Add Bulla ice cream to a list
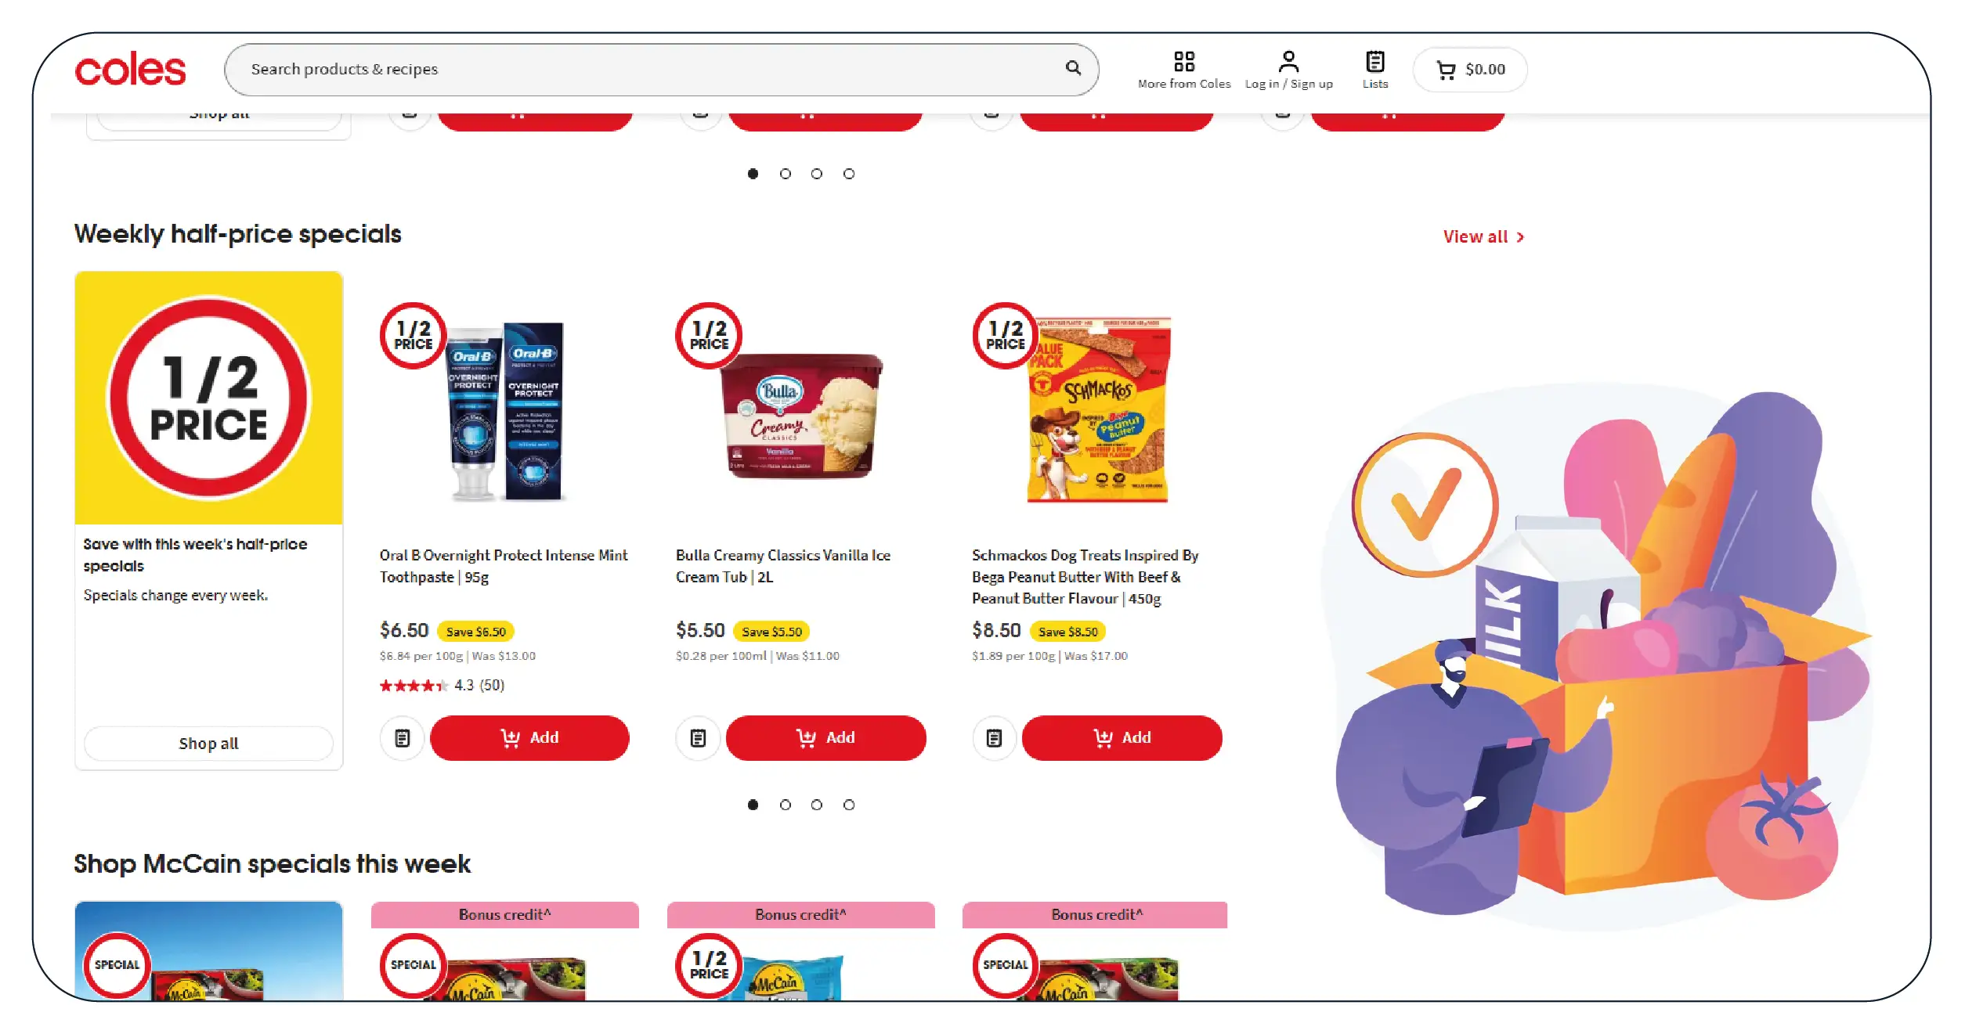This screenshot has width=1965, height=1034. pyautogui.click(x=698, y=737)
